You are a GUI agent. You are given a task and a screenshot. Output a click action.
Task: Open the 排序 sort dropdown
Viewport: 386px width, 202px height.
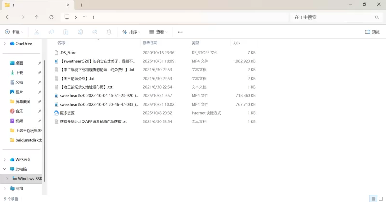pyautogui.click(x=131, y=32)
